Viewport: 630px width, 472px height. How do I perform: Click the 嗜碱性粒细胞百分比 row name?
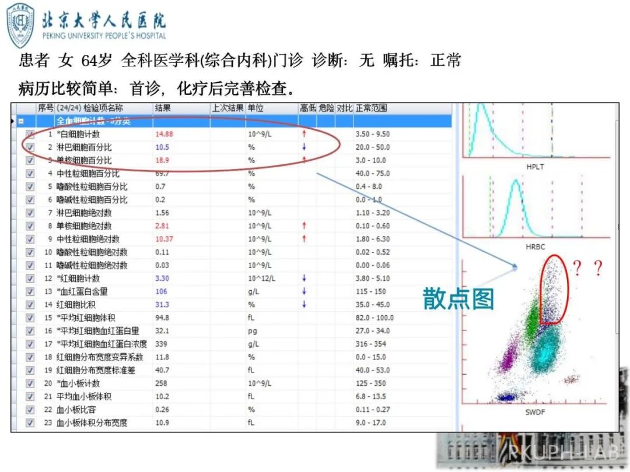point(92,200)
